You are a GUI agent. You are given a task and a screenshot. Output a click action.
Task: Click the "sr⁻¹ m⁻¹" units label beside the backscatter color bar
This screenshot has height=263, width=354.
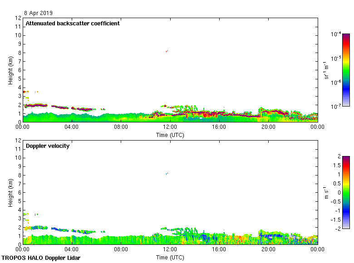(x=327, y=70)
